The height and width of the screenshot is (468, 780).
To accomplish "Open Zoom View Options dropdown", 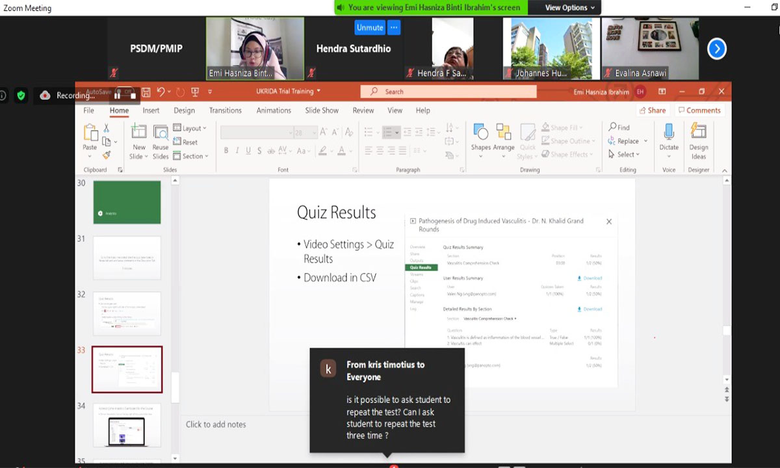I will [569, 8].
